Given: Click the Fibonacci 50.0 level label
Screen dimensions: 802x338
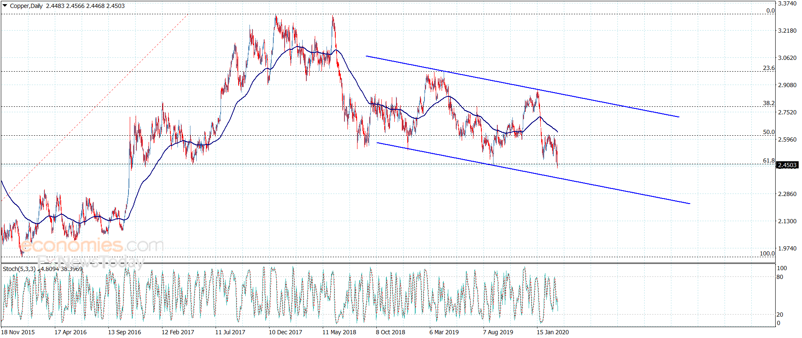Looking at the screenshot, I should coord(769,132).
